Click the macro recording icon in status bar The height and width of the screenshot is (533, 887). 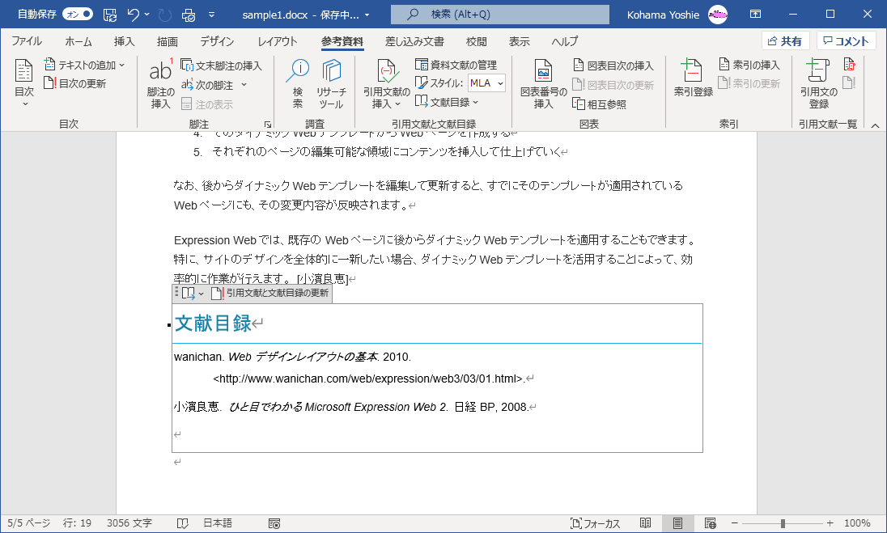coord(274,523)
